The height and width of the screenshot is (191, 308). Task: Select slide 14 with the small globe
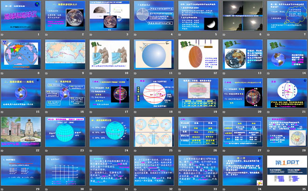(x=287, y=55)
